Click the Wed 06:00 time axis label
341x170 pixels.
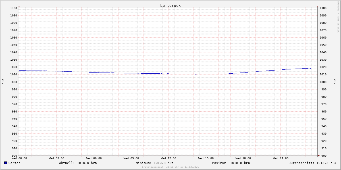94,158
